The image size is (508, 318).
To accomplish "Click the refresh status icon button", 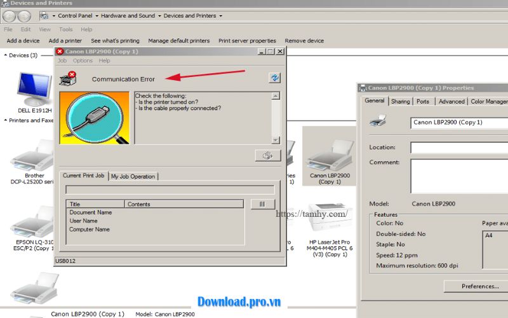I will click(x=274, y=78).
